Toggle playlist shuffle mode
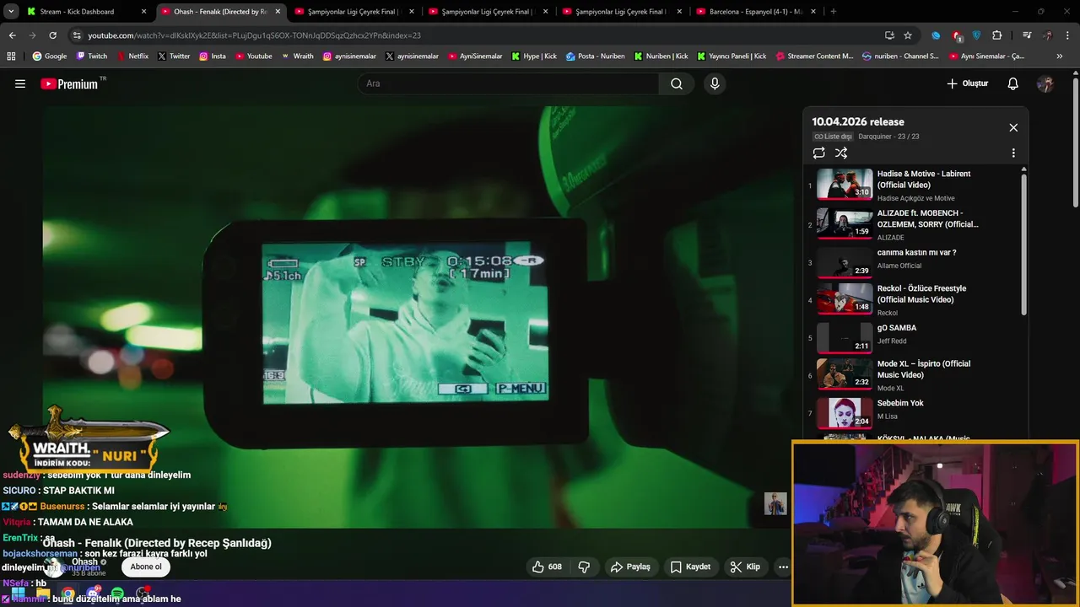 841,153
